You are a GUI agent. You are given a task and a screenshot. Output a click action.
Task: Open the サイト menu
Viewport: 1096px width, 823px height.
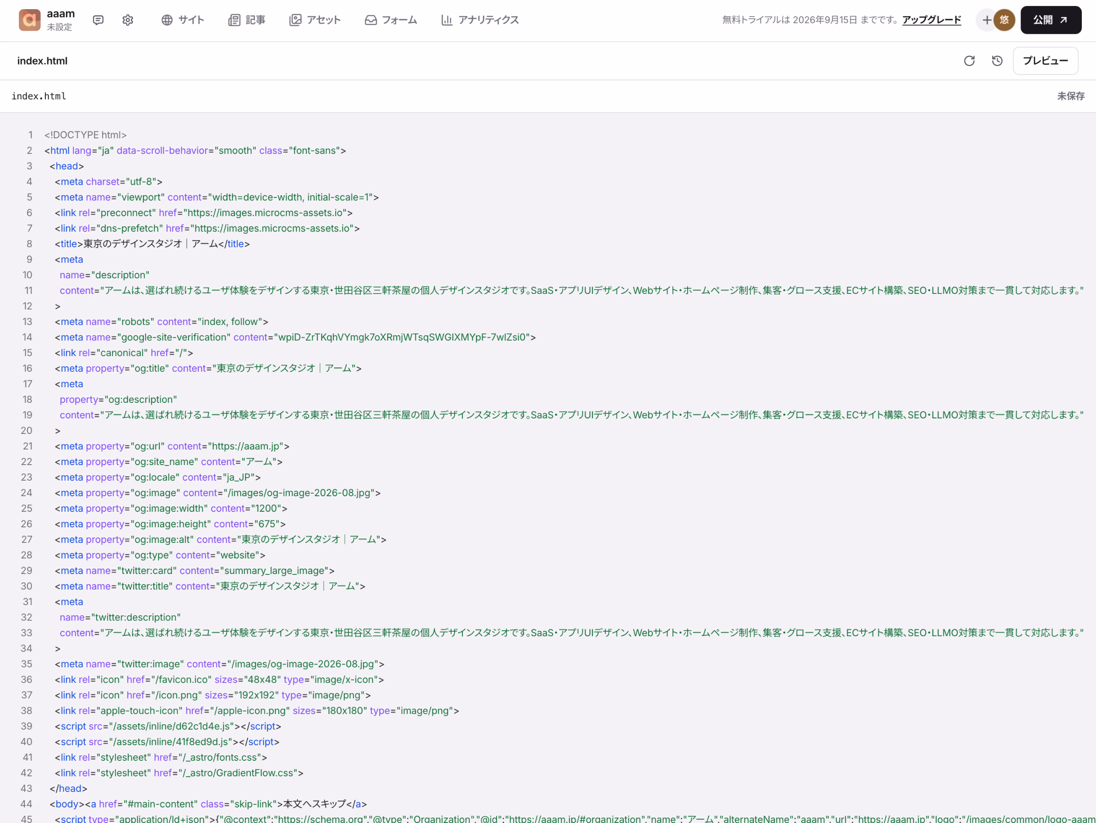(x=182, y=20)
